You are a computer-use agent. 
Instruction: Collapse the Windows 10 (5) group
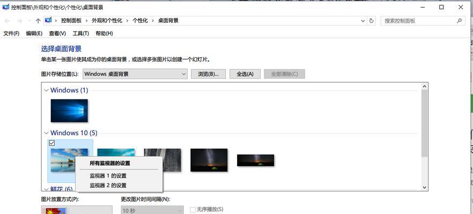pos(46,133)
